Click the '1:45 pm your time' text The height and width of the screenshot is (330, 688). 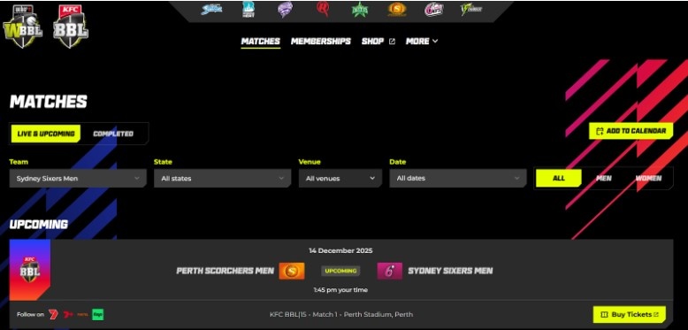click(340, 290)
